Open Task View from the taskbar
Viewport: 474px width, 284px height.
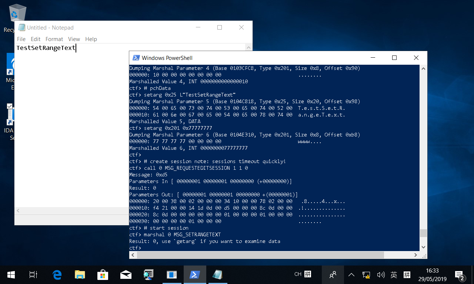coord(33,275)
